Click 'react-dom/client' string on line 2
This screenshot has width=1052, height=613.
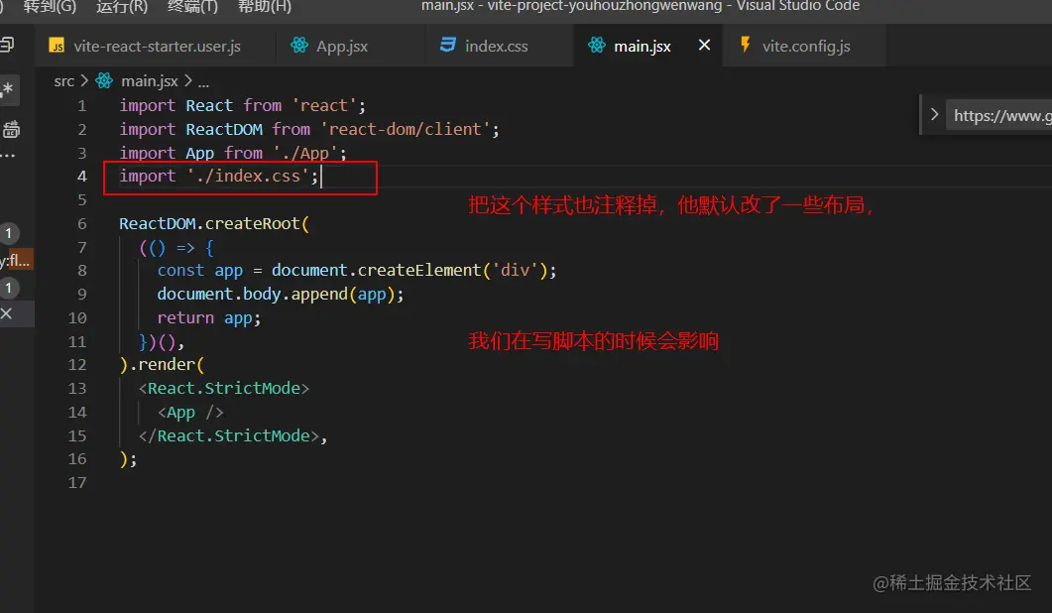coord(406,129)
